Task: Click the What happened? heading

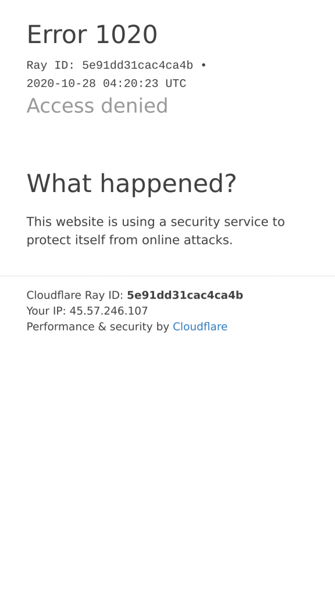Action: point(131,183)
